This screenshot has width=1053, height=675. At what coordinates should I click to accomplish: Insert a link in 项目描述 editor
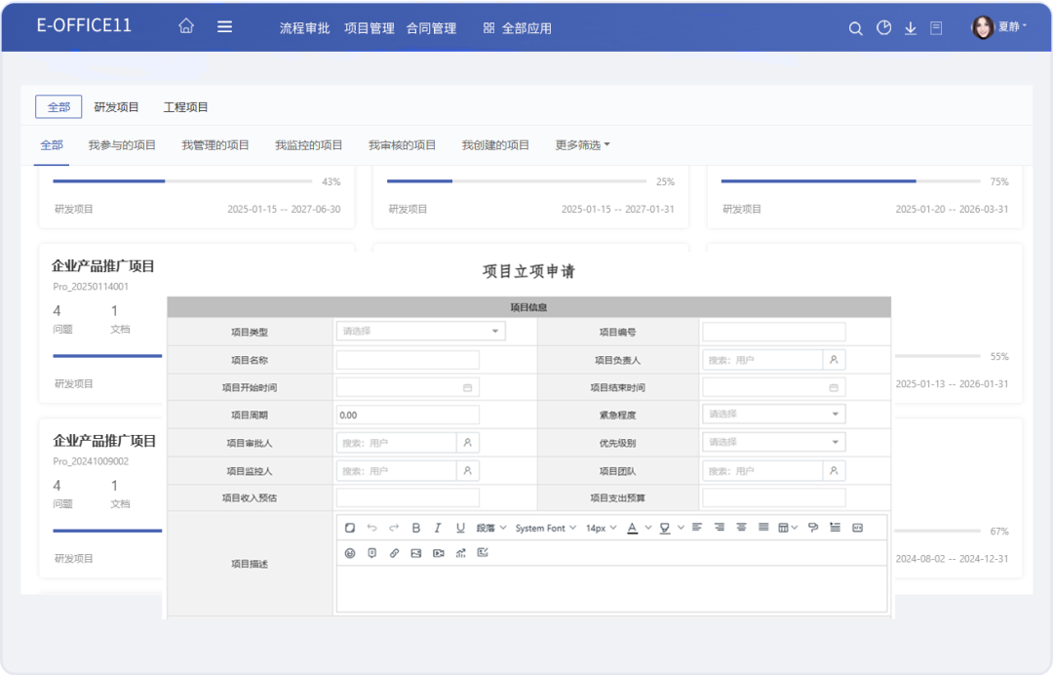pyautogui.click(x=395, y=553)
